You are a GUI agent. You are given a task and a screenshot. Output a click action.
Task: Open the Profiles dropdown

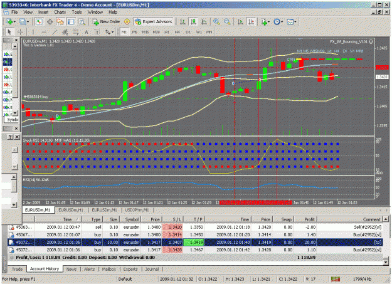coord(24,22)
